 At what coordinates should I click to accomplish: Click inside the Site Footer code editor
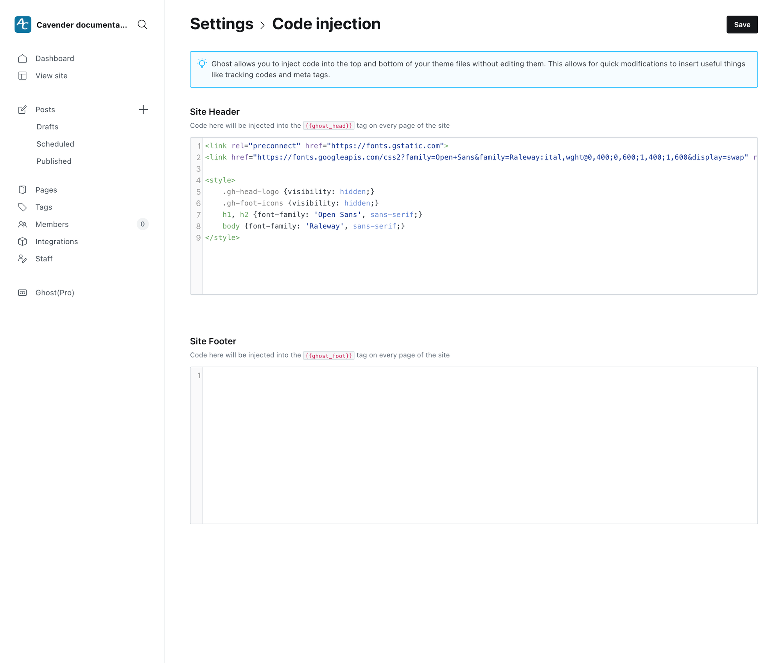(480, 445)
